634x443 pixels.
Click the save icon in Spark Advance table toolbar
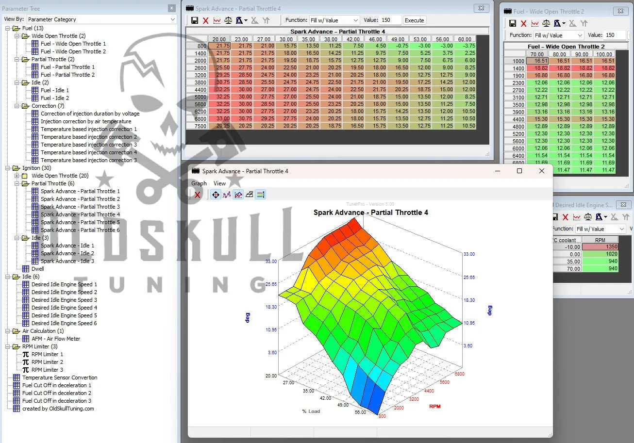click(195, 20)
